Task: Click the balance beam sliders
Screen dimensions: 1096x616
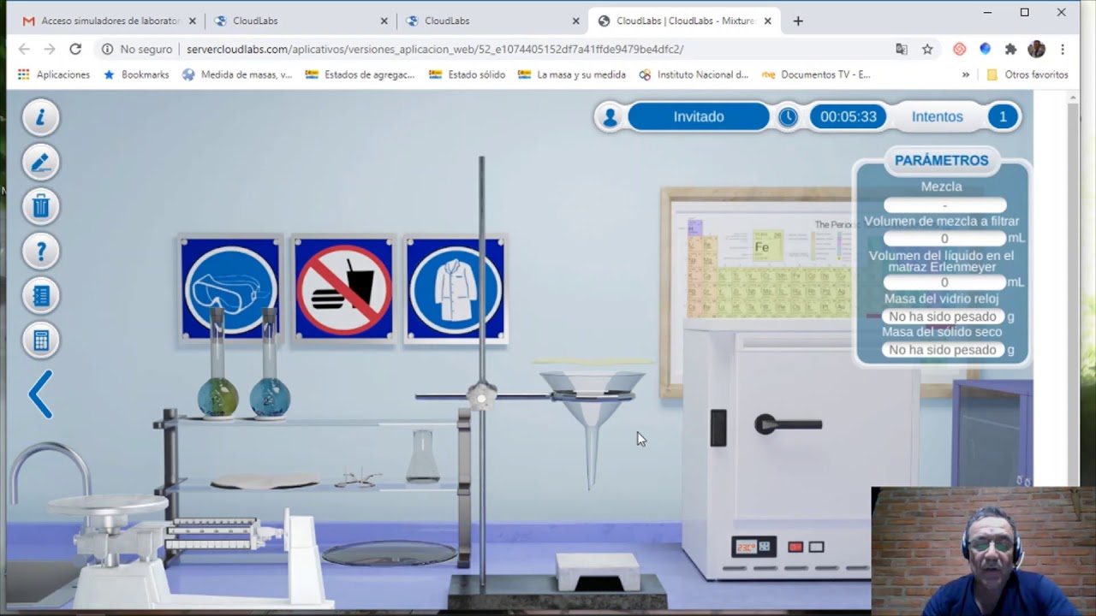Action: coord(211,534)
